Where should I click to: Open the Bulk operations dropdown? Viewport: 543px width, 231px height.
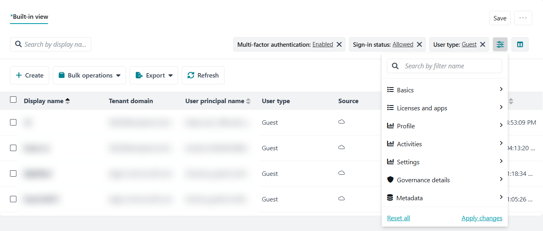click(x=90, y=76)
